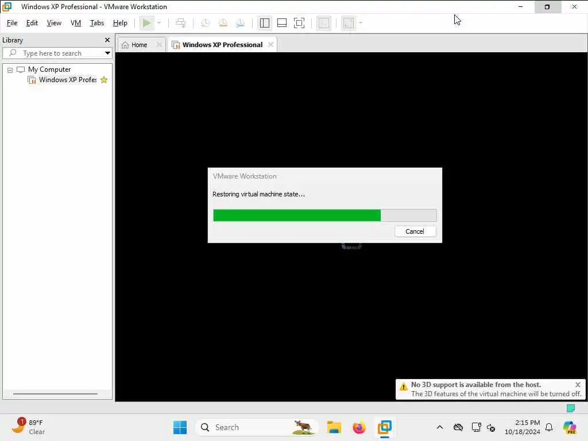Open the clock showing 2:15 PM
588x441 pixels.
pos(523,427)
